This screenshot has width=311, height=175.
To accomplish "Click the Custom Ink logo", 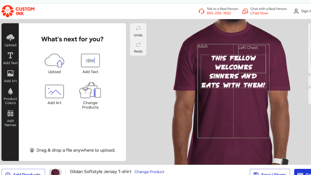I will click(x=18, y=11).
